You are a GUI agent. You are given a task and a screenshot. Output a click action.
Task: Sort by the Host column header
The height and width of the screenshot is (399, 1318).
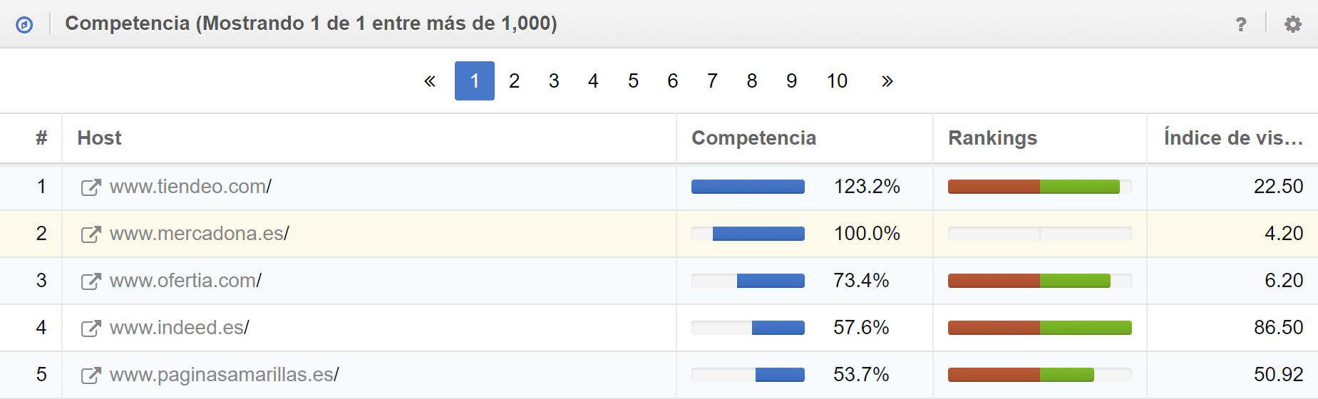100,138
